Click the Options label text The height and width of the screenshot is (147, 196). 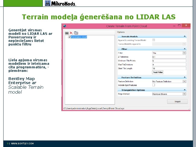(x=121, y=32)
